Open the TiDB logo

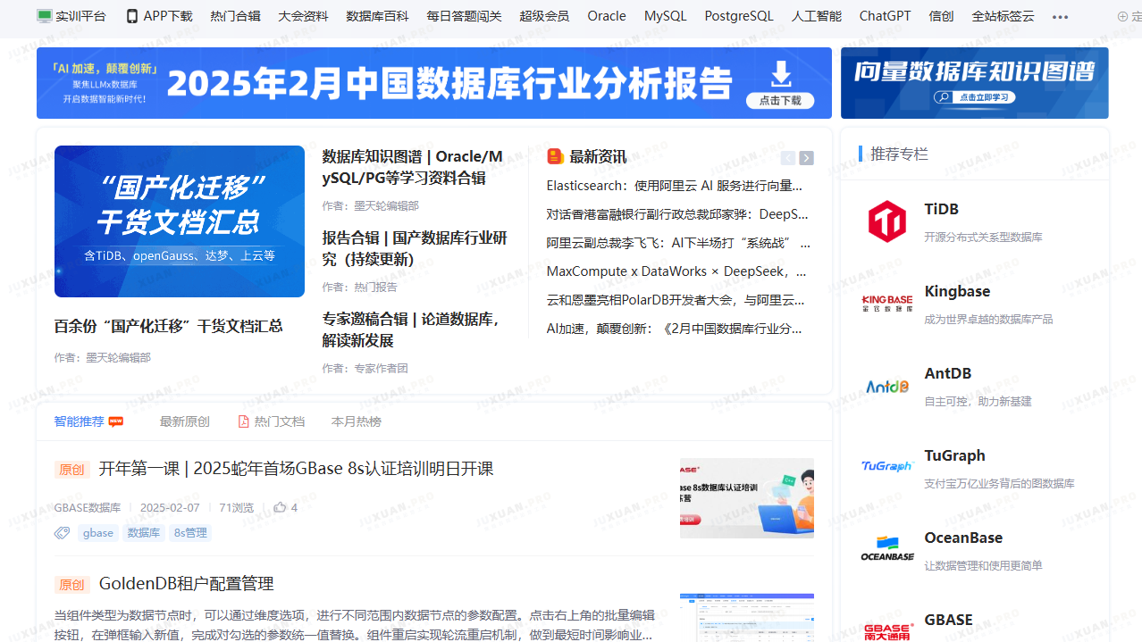(887, 221)
